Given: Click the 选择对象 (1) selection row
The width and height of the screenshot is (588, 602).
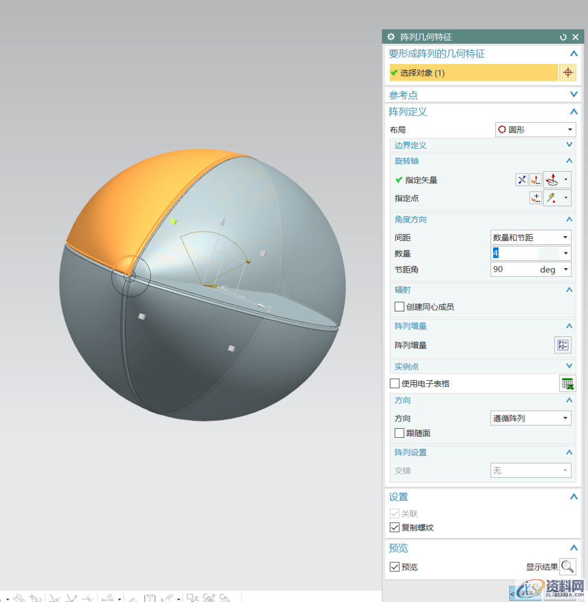Looking at the screenshot, I should 474,73.
